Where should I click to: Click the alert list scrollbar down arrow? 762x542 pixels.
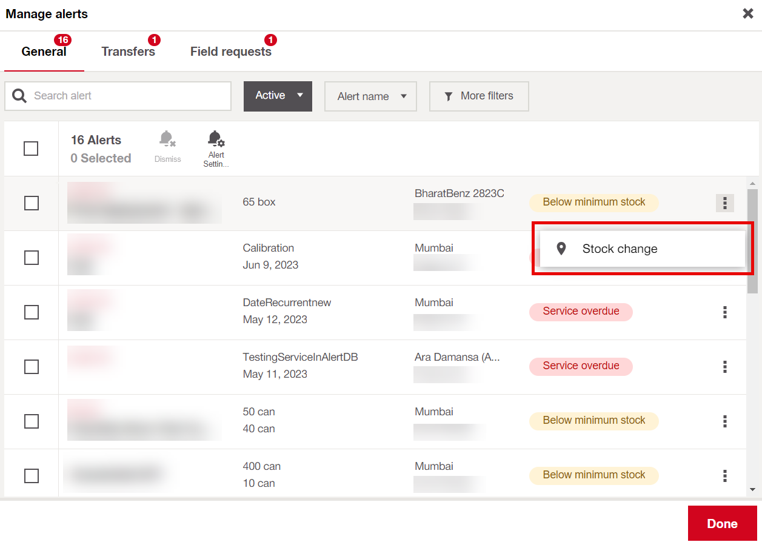752,489
